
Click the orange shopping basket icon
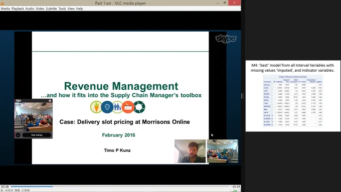tap(128, 107)
